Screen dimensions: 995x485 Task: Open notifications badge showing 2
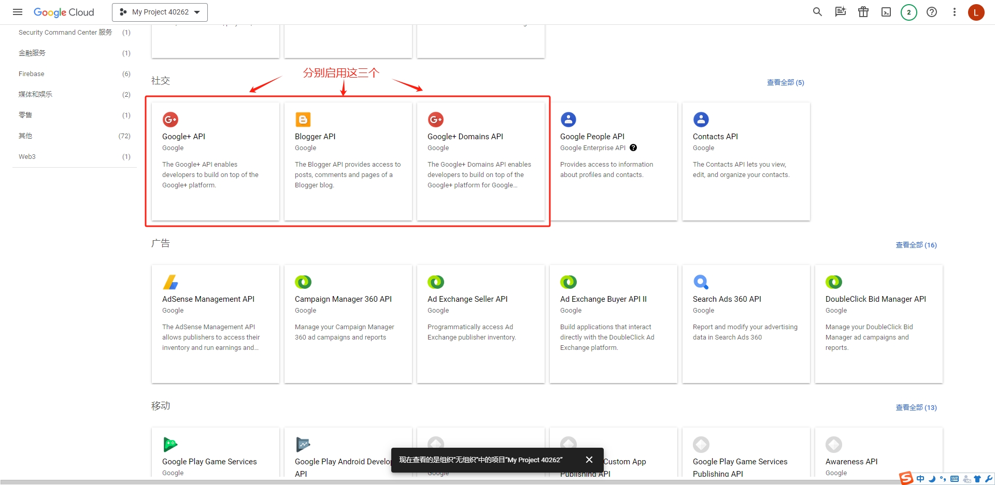pos(908,12)
